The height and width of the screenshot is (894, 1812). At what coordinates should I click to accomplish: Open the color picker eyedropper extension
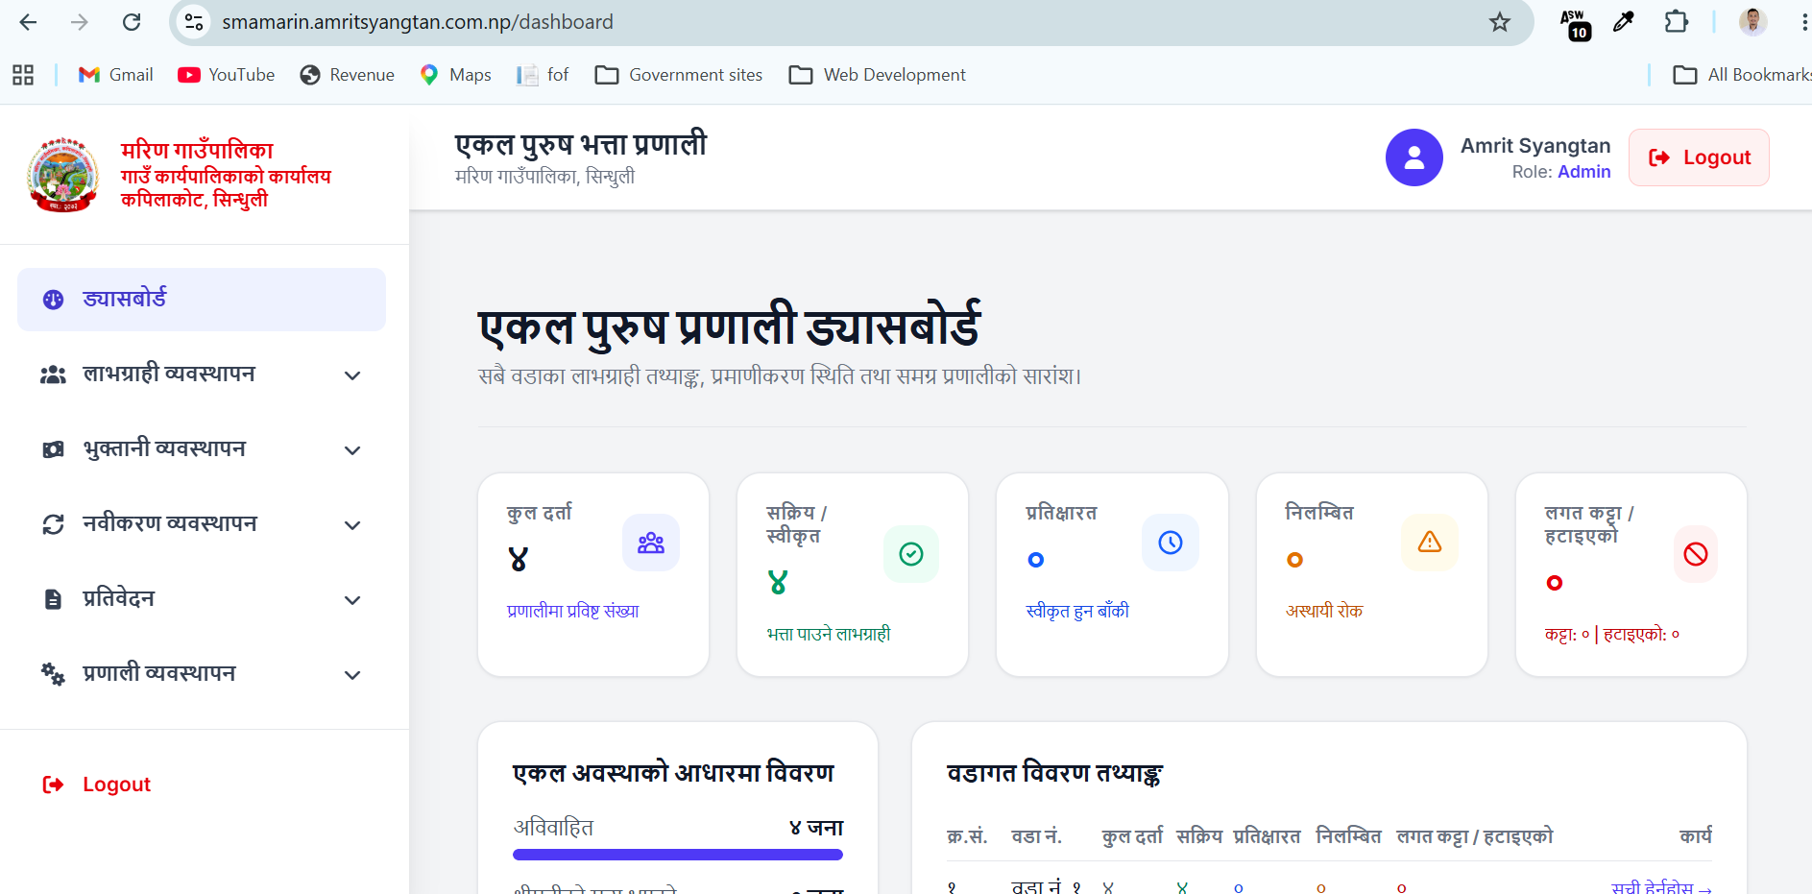(x=1624, y=22)
